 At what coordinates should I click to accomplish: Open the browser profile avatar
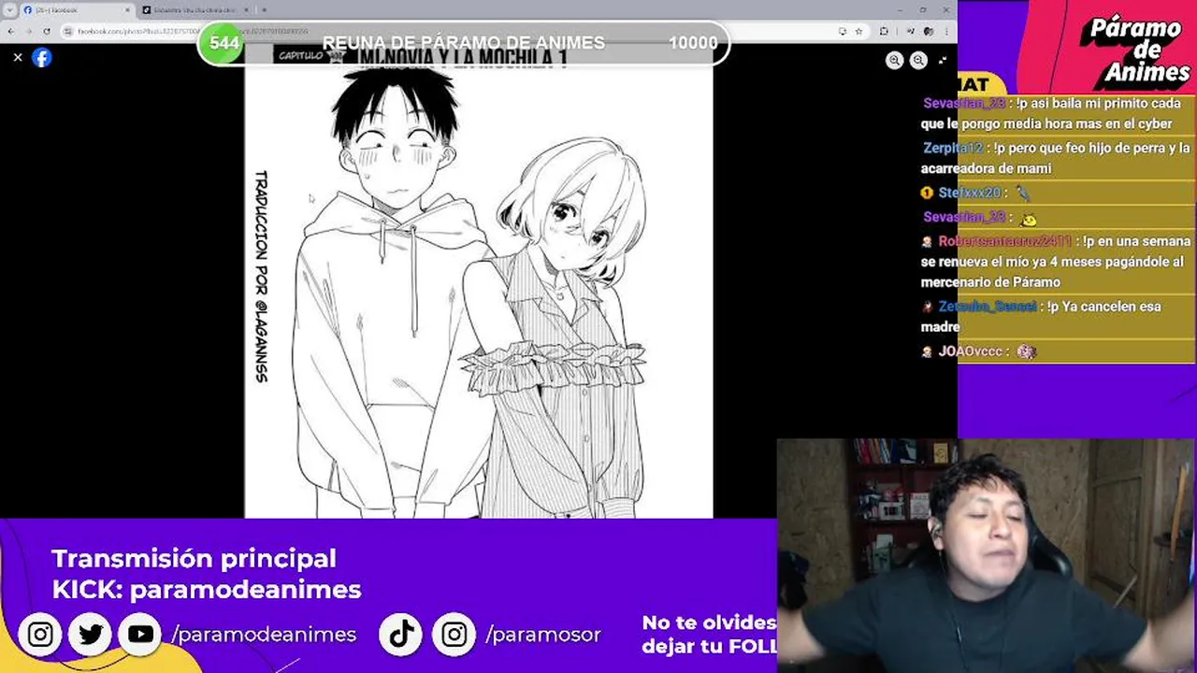click(927, 31)
